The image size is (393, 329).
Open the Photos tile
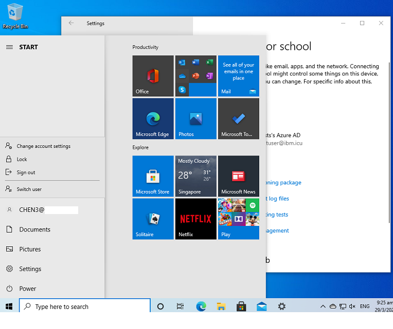click(195, 119)
